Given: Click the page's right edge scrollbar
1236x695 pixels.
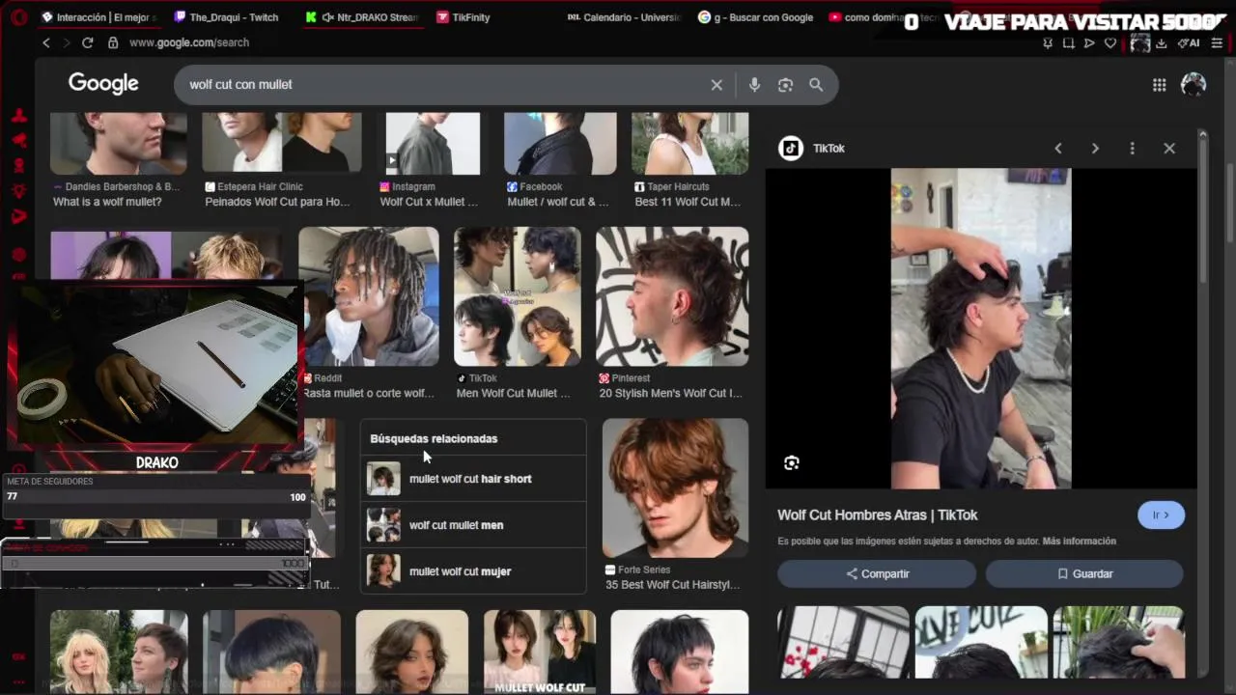Looking at the screenshot, I should coord(1231,203).
